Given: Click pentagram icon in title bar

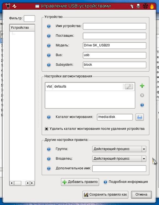Looking at the screenshot, I should click(x=145, y=6).
